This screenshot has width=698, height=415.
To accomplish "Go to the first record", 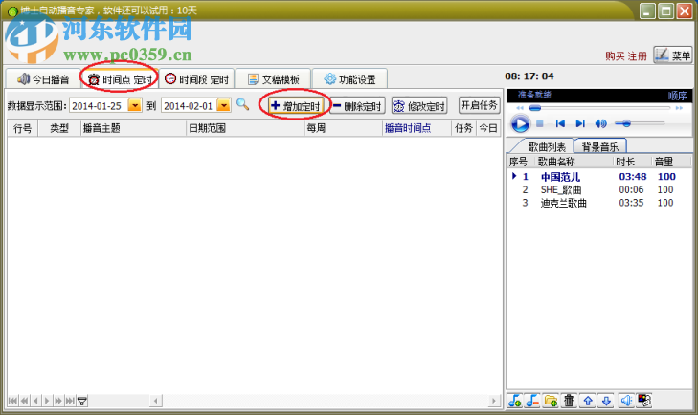I will [12, 401].
